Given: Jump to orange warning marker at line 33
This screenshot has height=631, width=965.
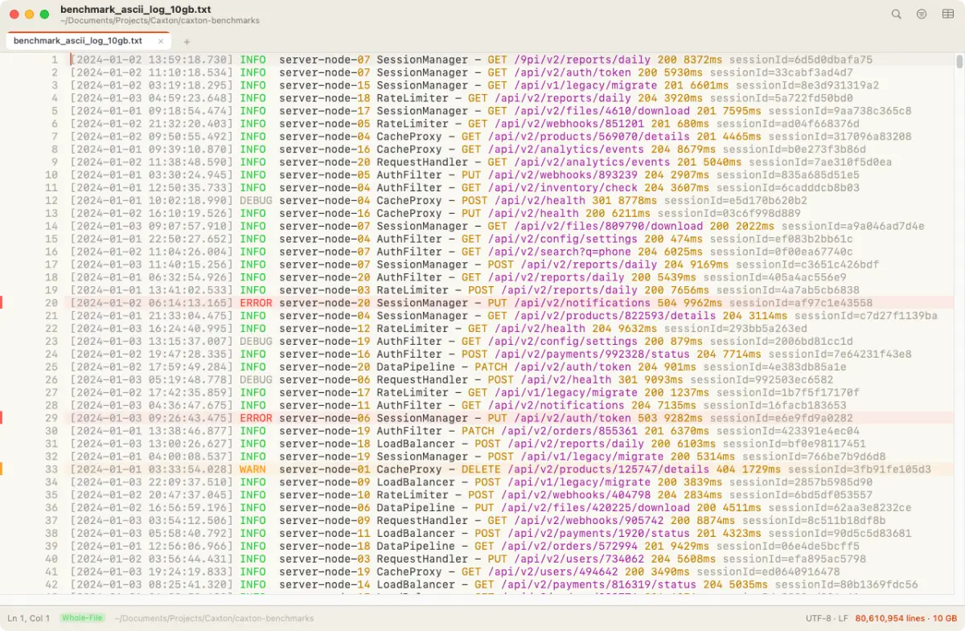Looking at the screenshot, I should click(x=2, y=469).
